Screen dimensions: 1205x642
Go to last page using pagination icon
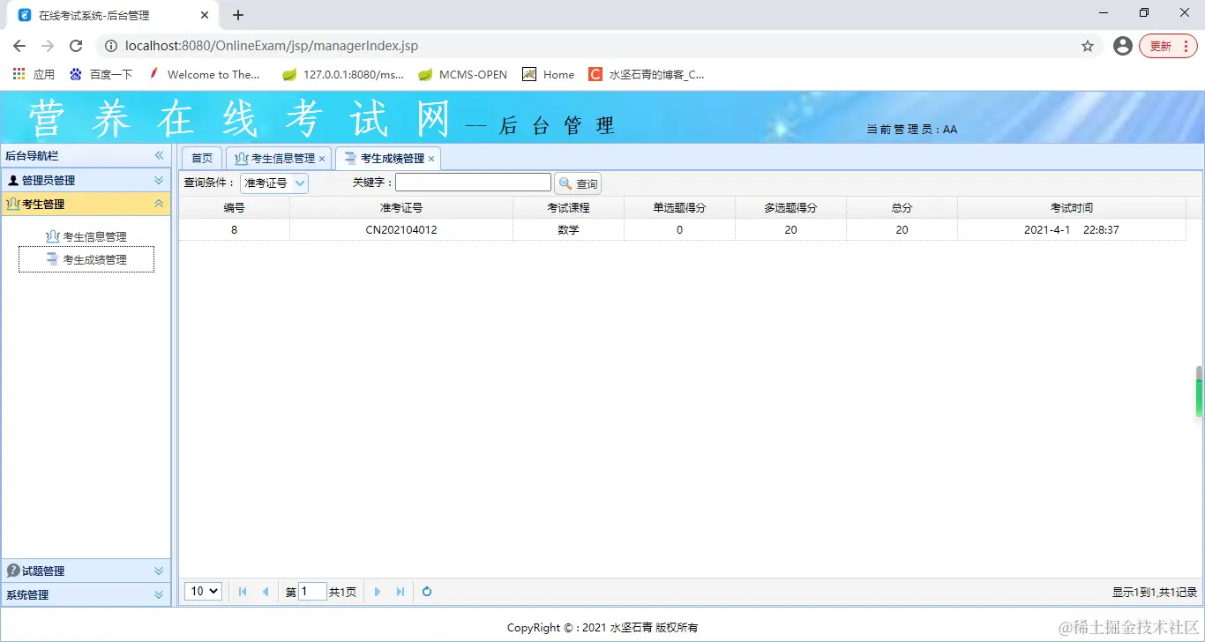pyautogui.click(x=400, y=592)
